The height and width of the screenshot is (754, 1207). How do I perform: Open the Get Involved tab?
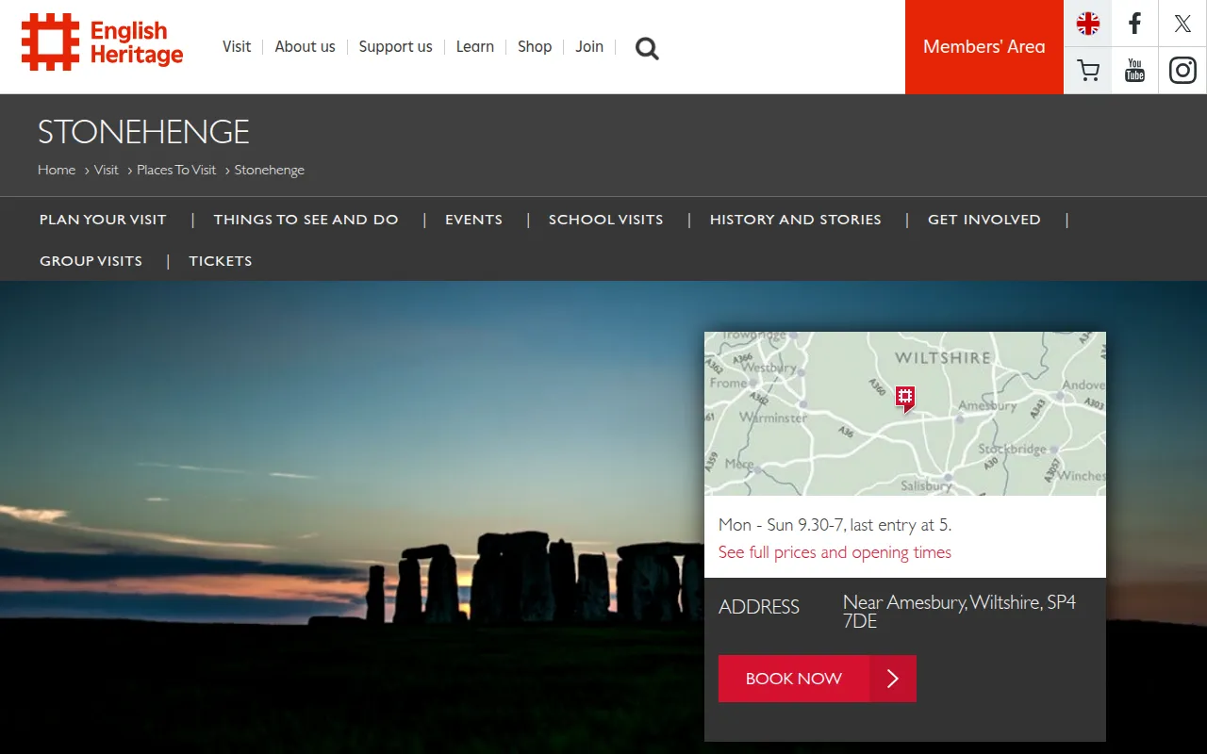984,220
